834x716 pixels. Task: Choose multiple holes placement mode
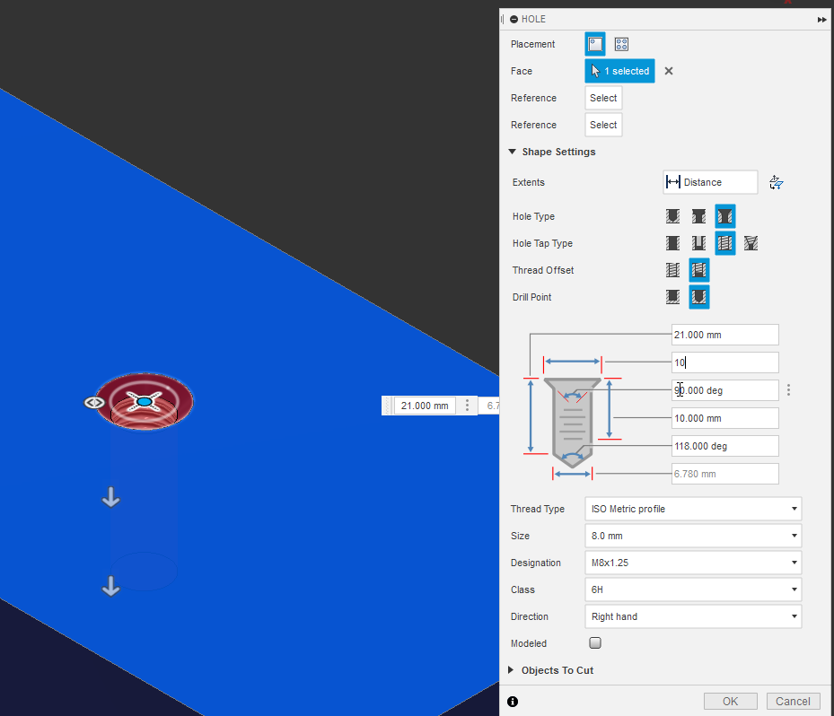(x=620, y=44)
